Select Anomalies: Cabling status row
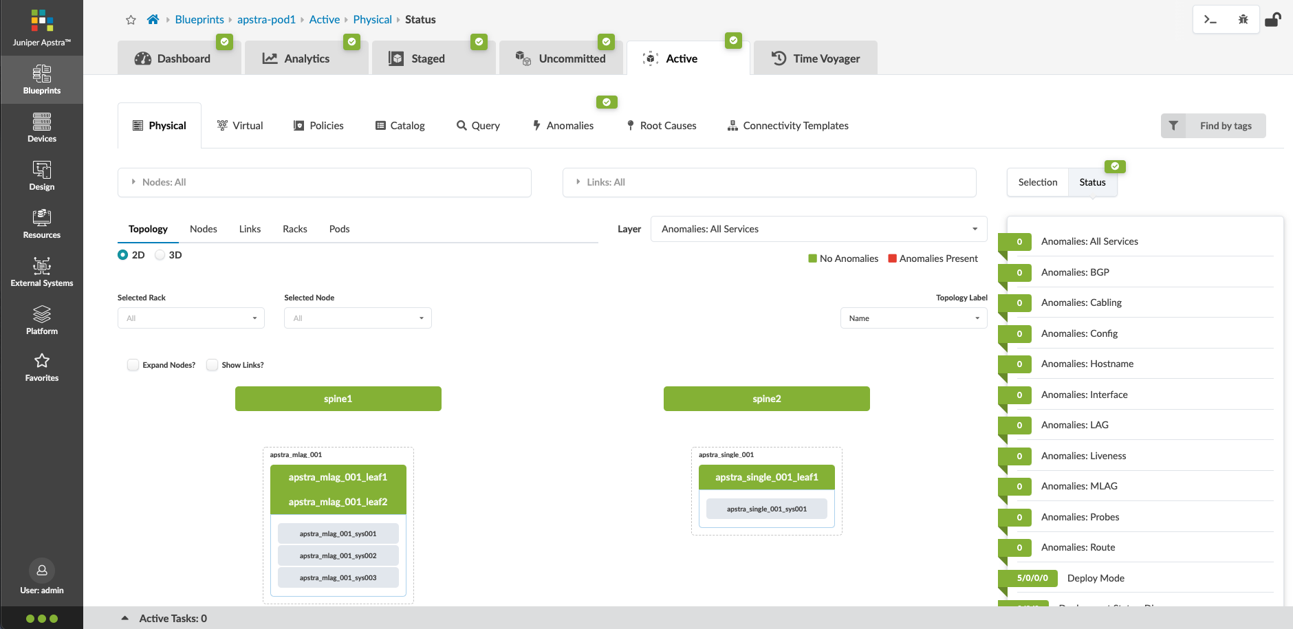 click(x=1136, y=302)
